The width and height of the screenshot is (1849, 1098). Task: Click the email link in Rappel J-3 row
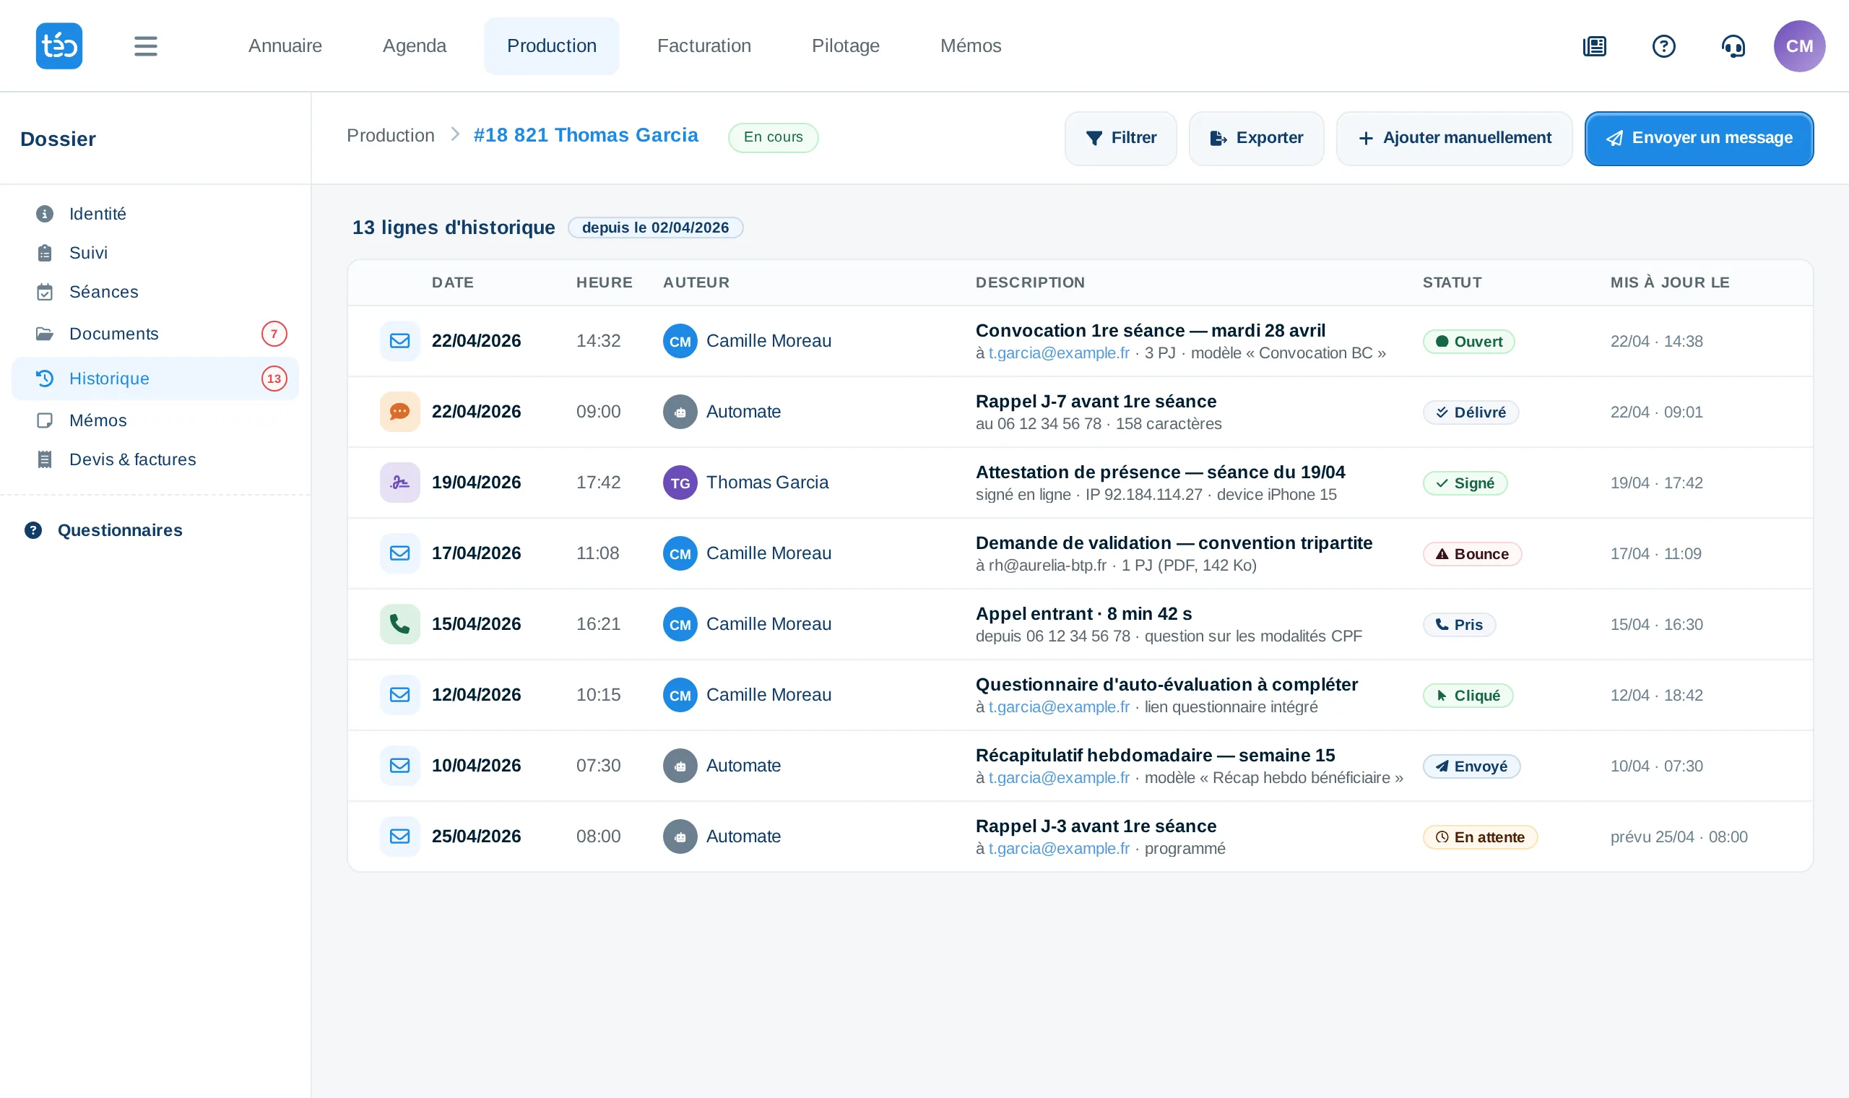point(1059,849)
